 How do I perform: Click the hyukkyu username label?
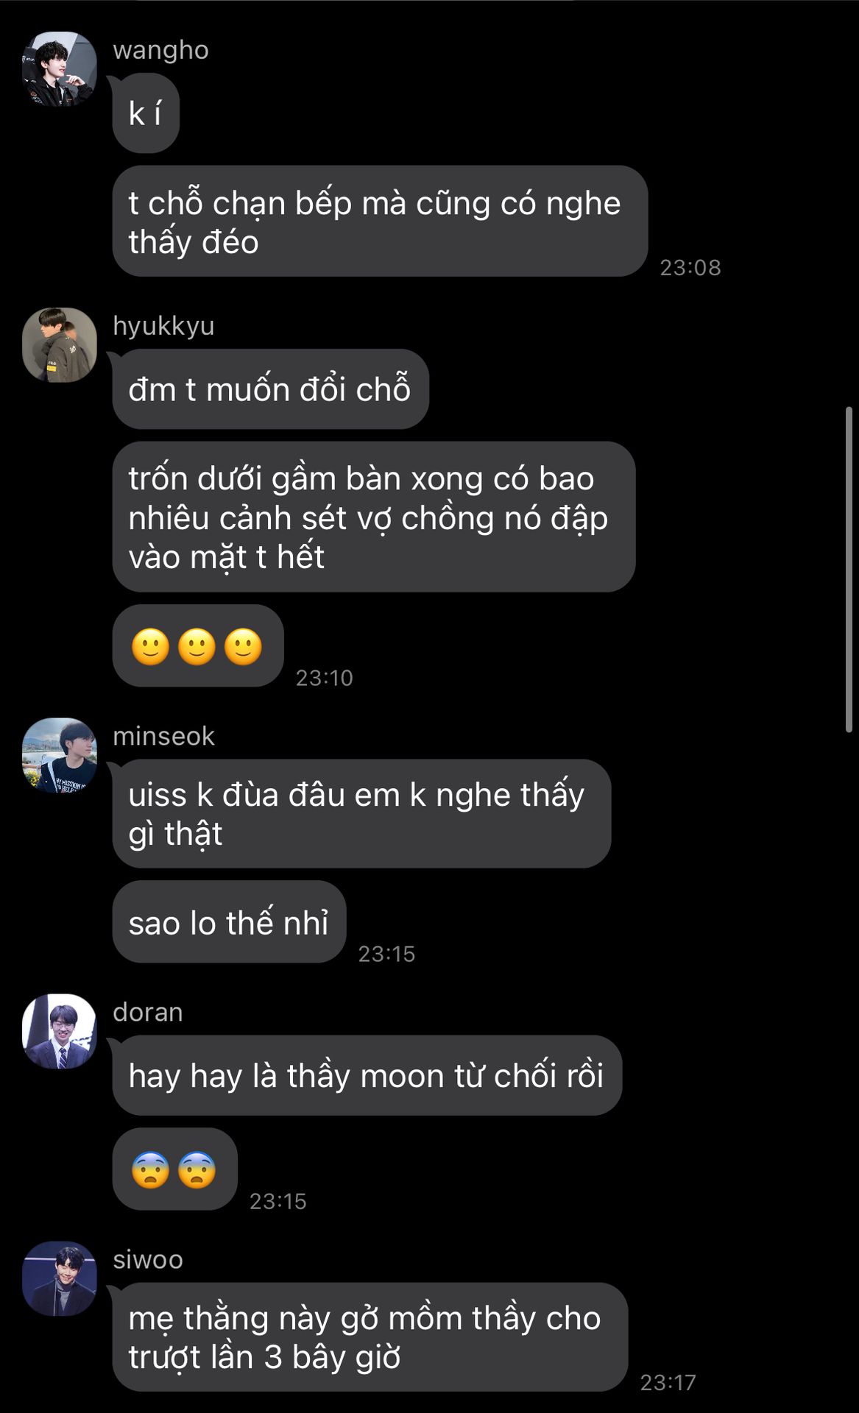[163, 326]
